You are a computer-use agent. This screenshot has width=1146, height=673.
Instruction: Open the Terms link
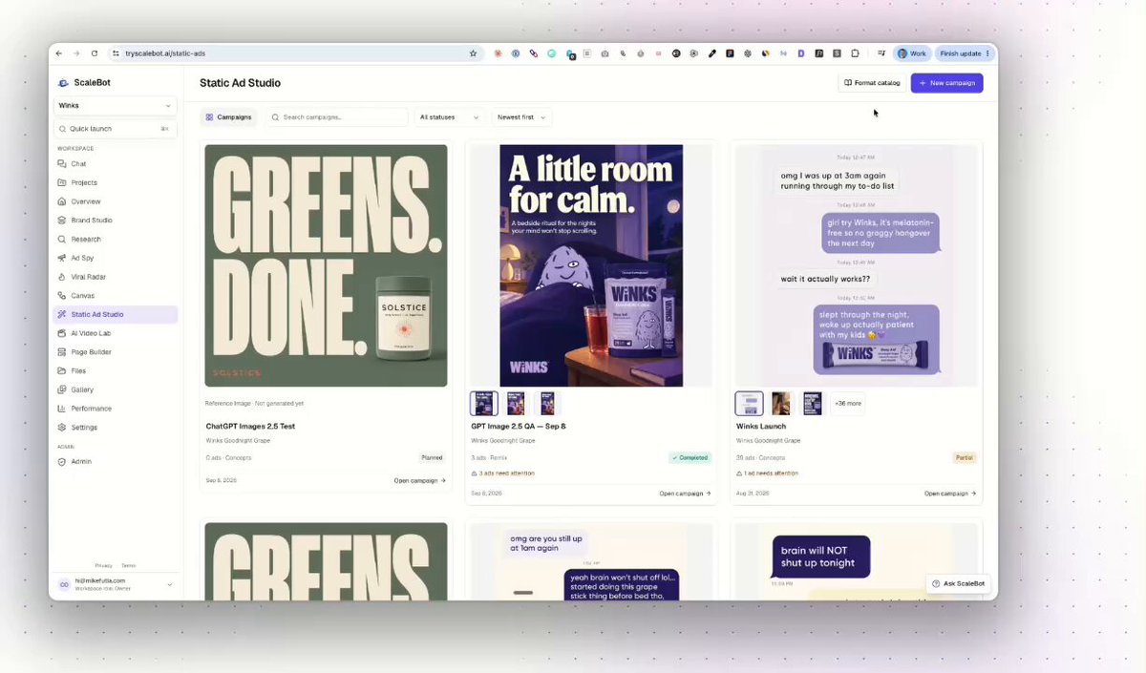click(128, 566)
